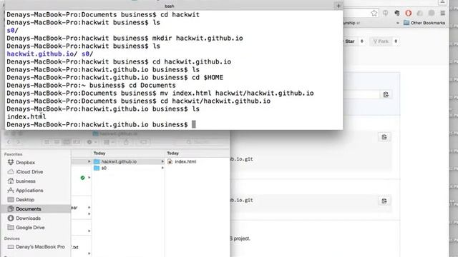
Task: Expand arrow next to green checkmark item
Action: click(x=89, y=178)
